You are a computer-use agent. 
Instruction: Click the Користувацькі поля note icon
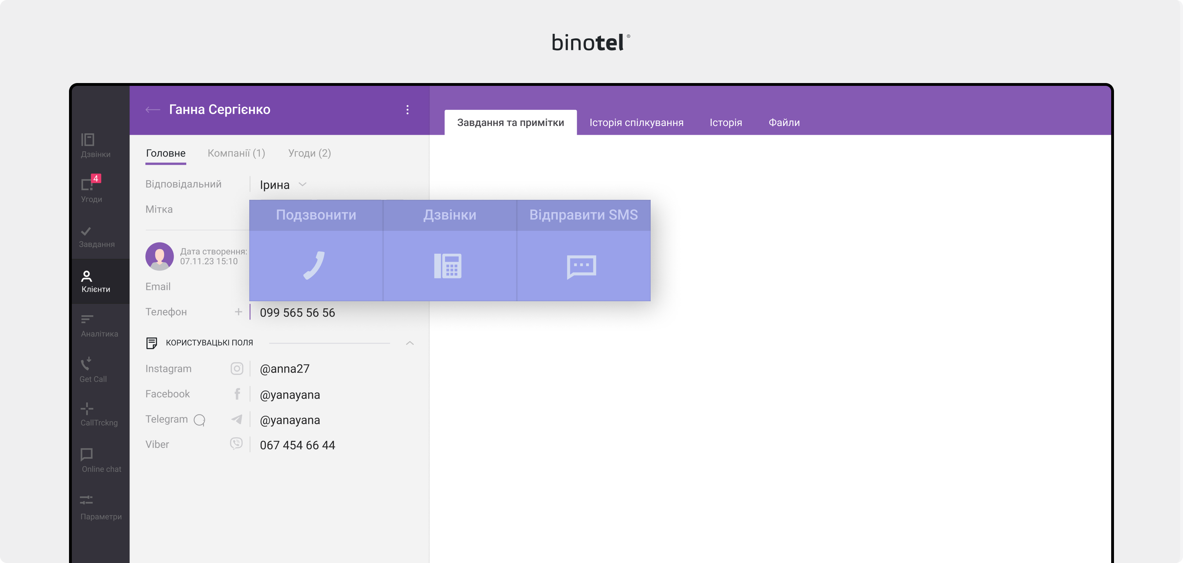tap(151, 343)
